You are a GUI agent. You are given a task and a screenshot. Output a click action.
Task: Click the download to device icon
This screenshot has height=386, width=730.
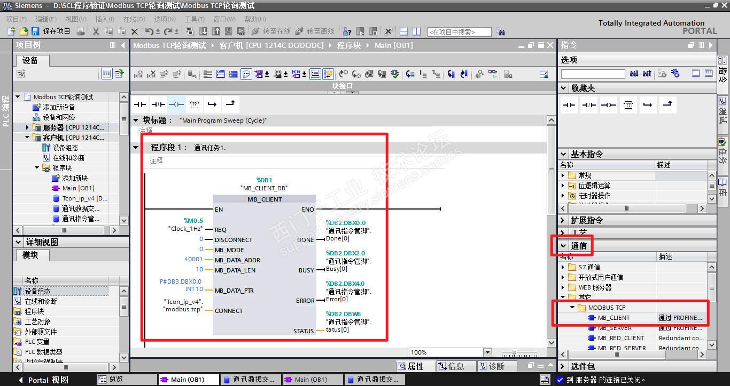point(203,31)
